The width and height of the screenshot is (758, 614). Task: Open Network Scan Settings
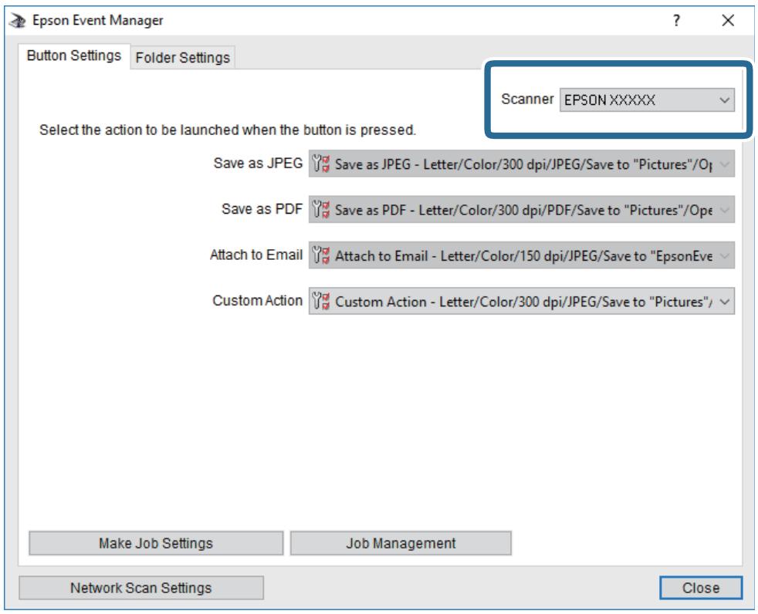click(x=141, y=588)
